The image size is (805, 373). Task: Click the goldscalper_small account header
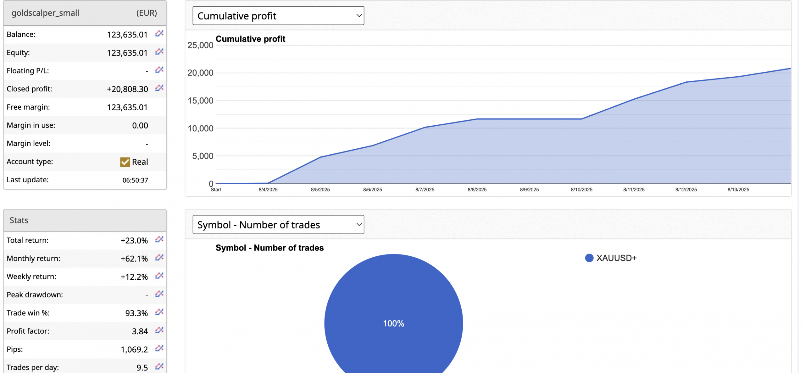click(45, 13)
